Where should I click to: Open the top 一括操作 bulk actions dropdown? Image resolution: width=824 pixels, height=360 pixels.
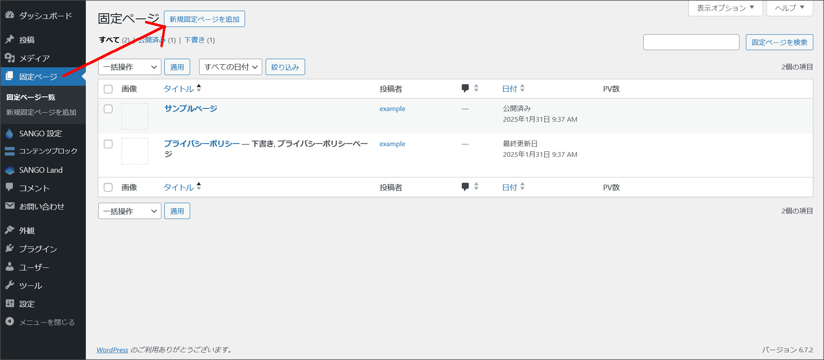pyautogui.click(x=130, y=67)
